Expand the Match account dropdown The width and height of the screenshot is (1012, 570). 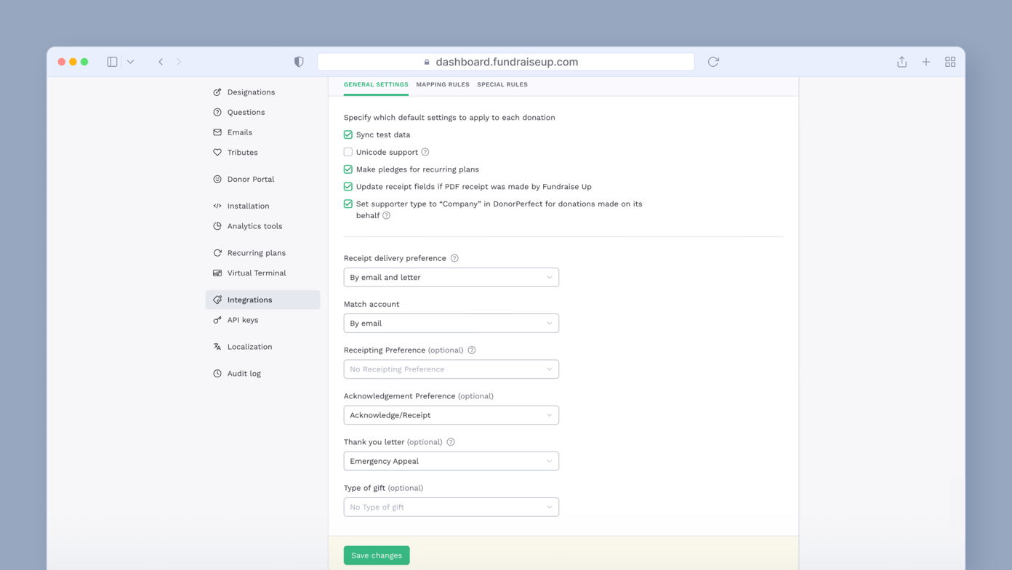(451, 323)
